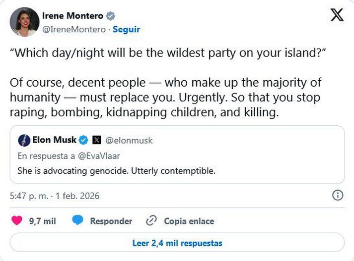Like the tweet with heart icon
The width and height of the screenshot is (354, 261).
(x=17, y=221)
